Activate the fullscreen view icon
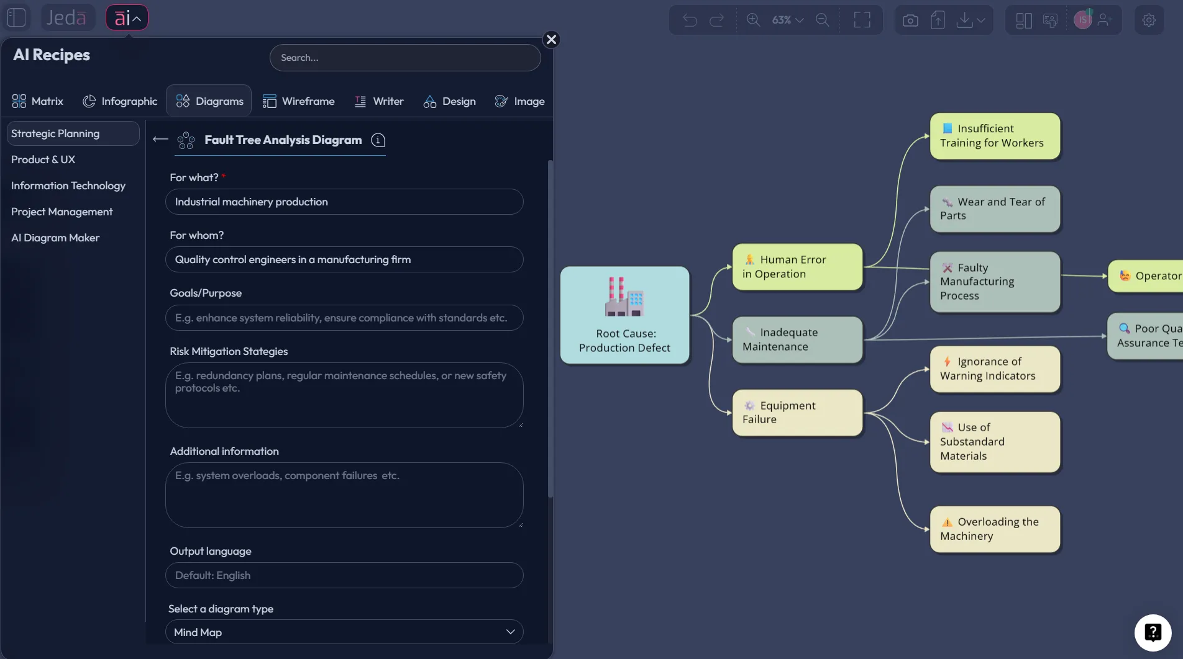 862,19
